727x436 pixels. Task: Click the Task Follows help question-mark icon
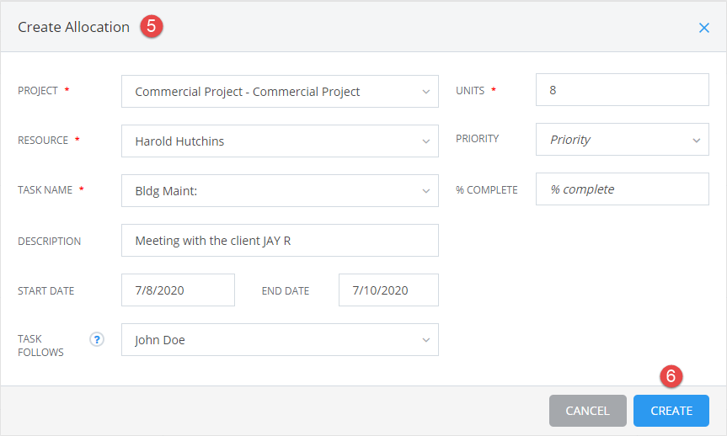(x=96, y=340)
